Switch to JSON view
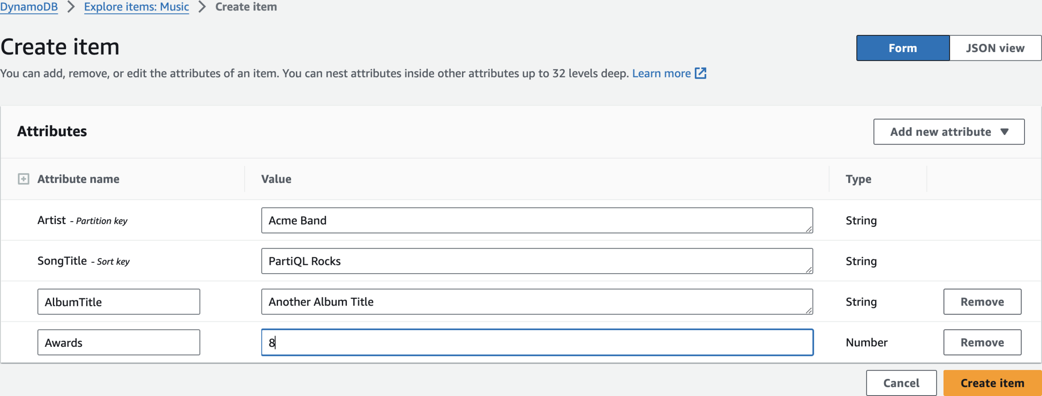Image resolution: width=1042 pixels, height=396 pixels. point(995,48)
